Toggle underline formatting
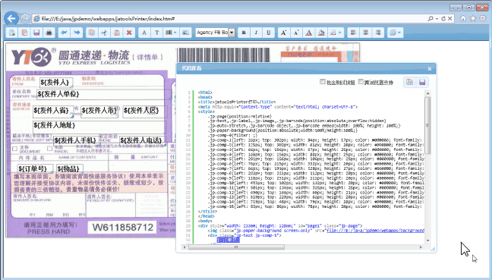The height and width of the screenshot is (280, 492). coord(269,33)
